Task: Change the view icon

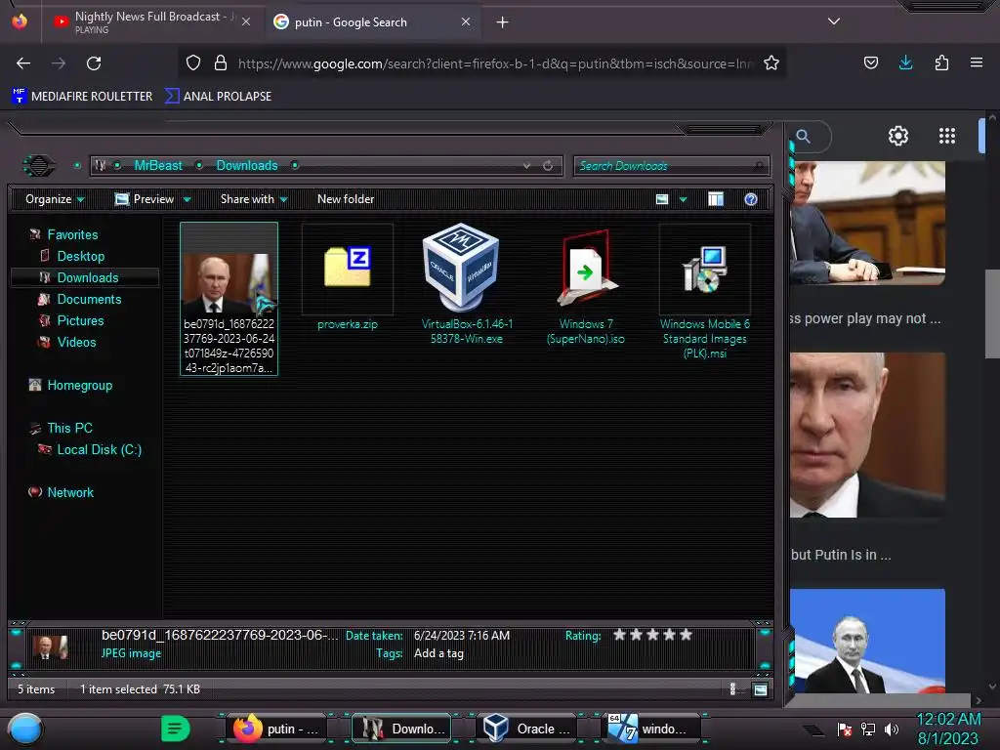Action: [x=662, y=199]
